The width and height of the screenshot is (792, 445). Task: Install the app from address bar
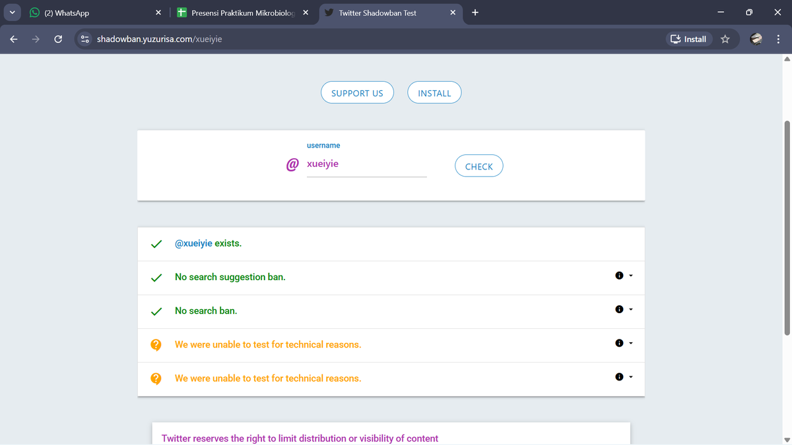tap(688, 39)
